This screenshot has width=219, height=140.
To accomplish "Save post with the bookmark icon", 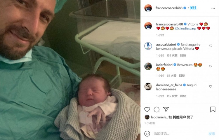I will 213,109.
